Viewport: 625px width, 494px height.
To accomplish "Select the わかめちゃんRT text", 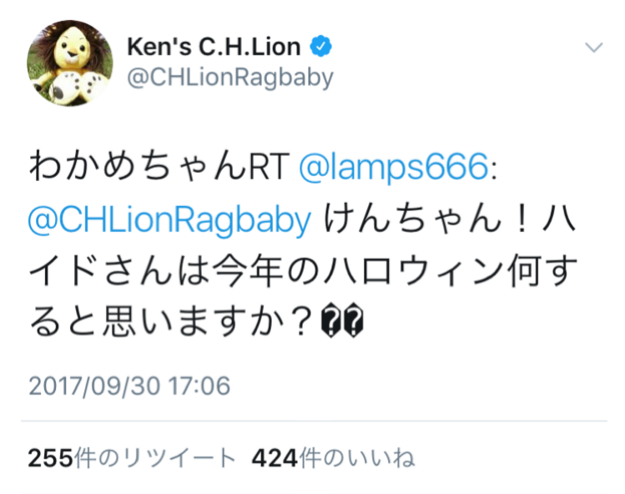I will [159, 166].
